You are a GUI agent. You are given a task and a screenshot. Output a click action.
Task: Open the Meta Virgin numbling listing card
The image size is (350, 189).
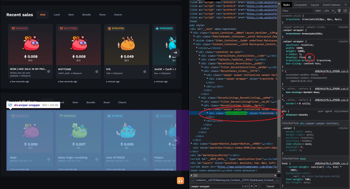(78, 141)
